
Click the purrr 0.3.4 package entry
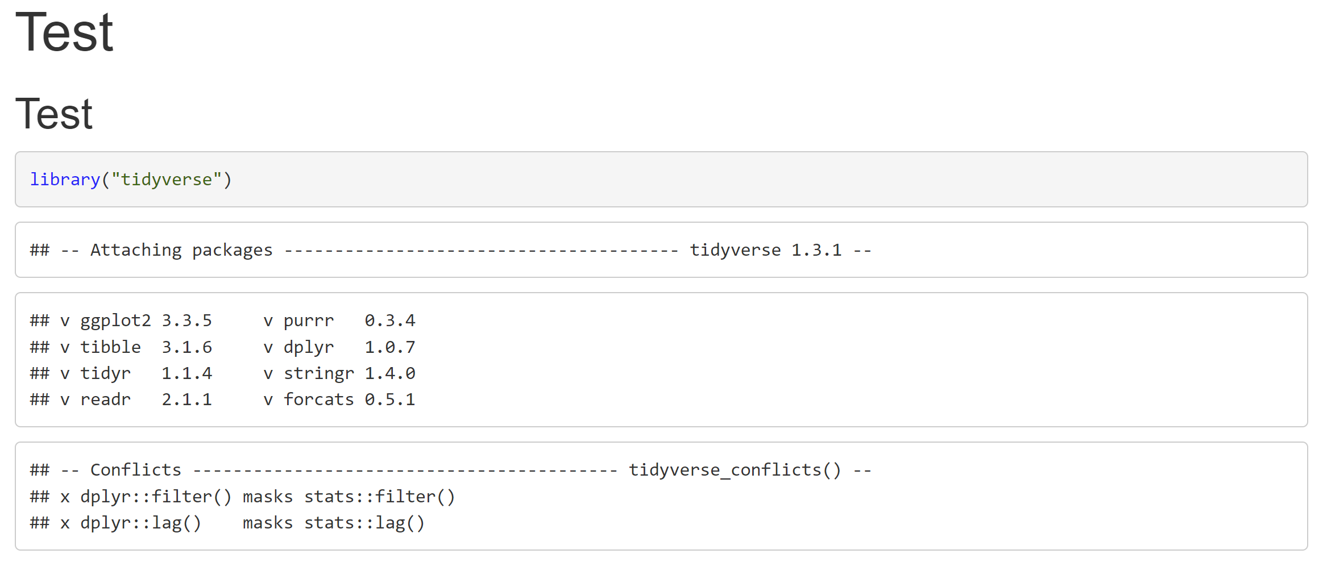click(x=349, y=320)
